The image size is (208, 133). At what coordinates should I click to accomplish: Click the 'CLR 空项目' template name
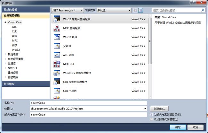[70, 91]
